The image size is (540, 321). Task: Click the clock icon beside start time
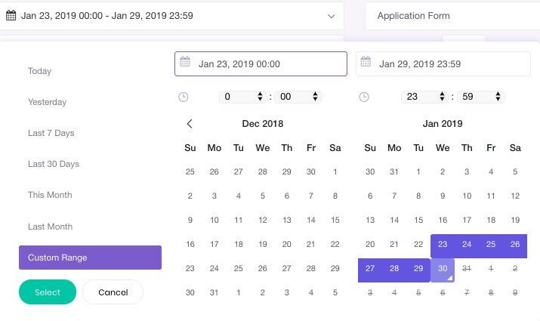[x=183, y=97]
